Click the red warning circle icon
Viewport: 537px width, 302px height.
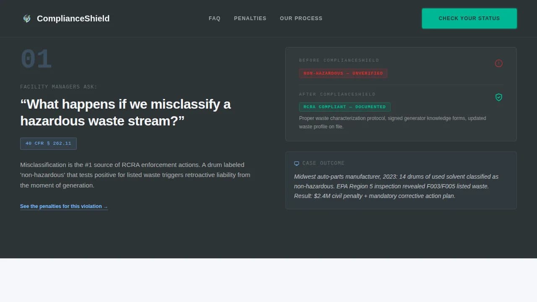[x=499, y=63]
